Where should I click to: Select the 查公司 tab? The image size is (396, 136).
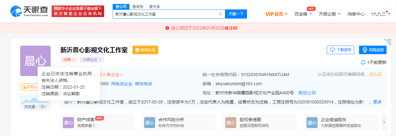[121, 6]
